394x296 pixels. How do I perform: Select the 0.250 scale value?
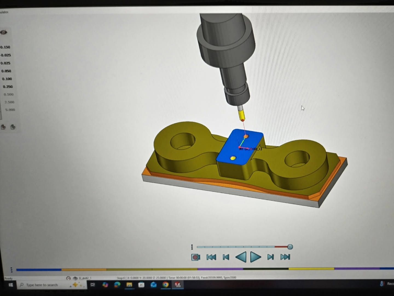pyautogui.click(x=8, y=87)
